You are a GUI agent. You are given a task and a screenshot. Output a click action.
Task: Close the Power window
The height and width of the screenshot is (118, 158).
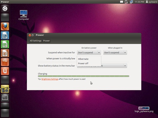[30, 35]
